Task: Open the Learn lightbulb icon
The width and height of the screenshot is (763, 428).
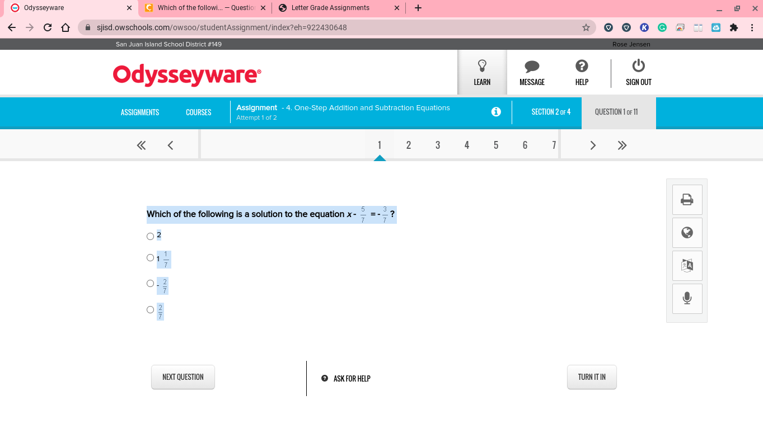Action: [482, 66]
